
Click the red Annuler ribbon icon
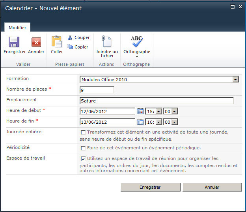(36, 42)
